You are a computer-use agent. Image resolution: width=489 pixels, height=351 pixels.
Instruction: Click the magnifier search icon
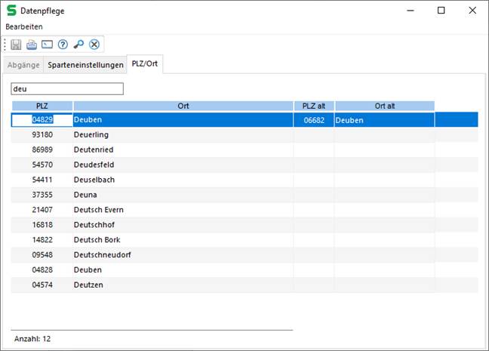click(78, 45)
